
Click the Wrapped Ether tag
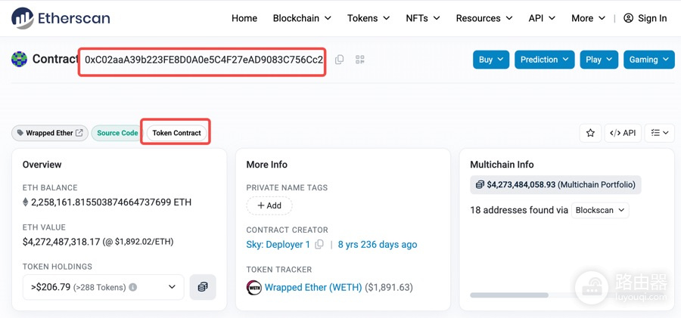click(x=49, y=133)
